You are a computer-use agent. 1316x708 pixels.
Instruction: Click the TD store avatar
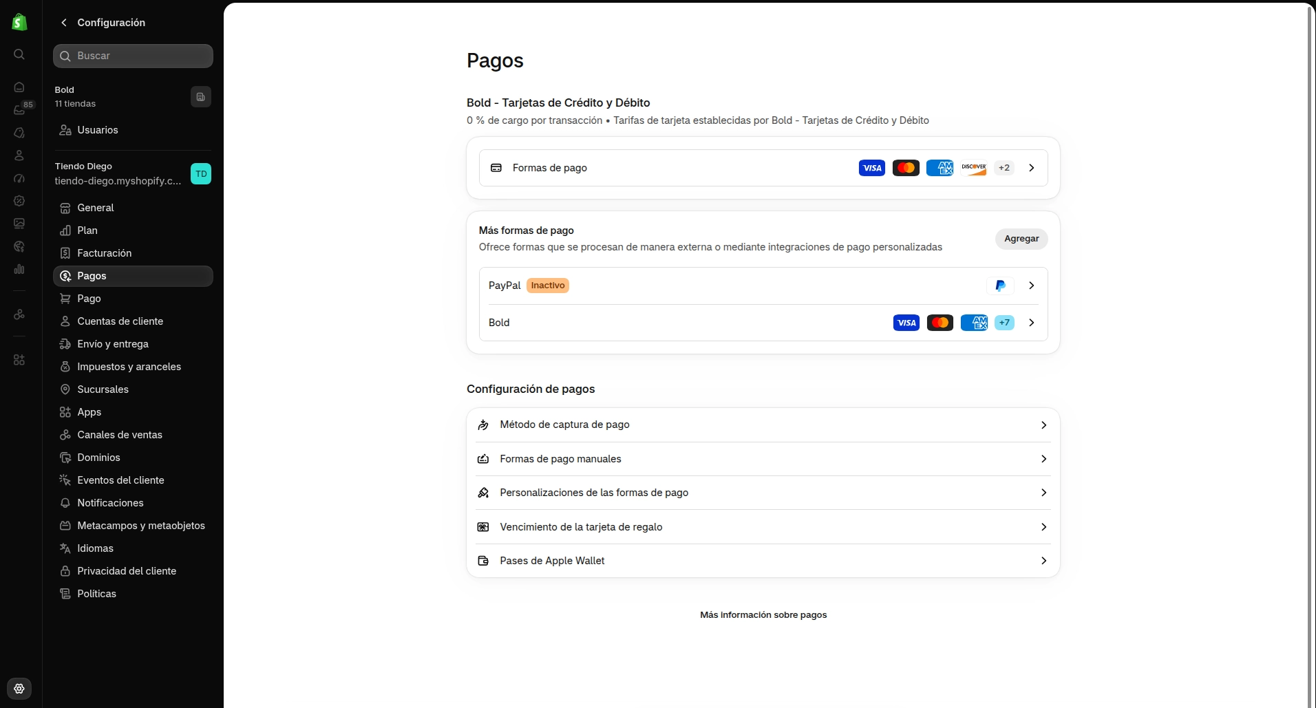pyautogui.click(x=201, y=174)
